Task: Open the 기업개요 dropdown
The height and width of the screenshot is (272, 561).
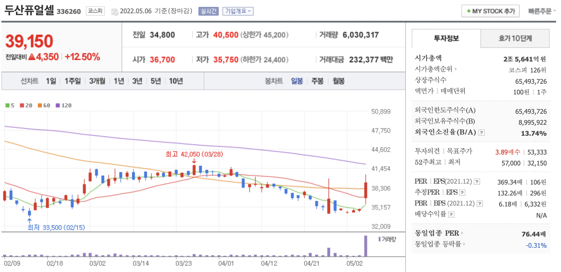Action: click(x=238, y=11)
